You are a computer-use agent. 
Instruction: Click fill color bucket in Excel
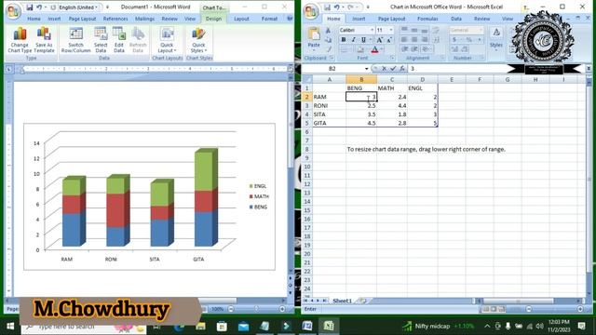pyautogui.click(x=359, y=49)
